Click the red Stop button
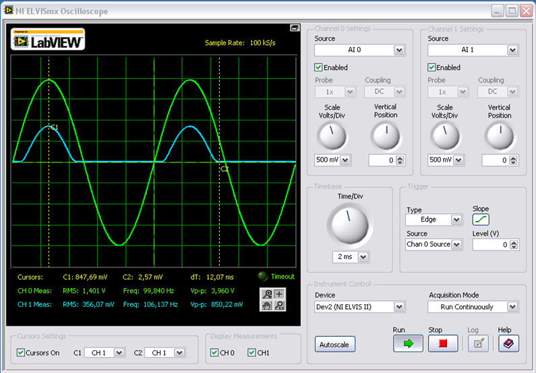Image resolution: width=536 pixels, height=373 pixels. click(443, 343)
